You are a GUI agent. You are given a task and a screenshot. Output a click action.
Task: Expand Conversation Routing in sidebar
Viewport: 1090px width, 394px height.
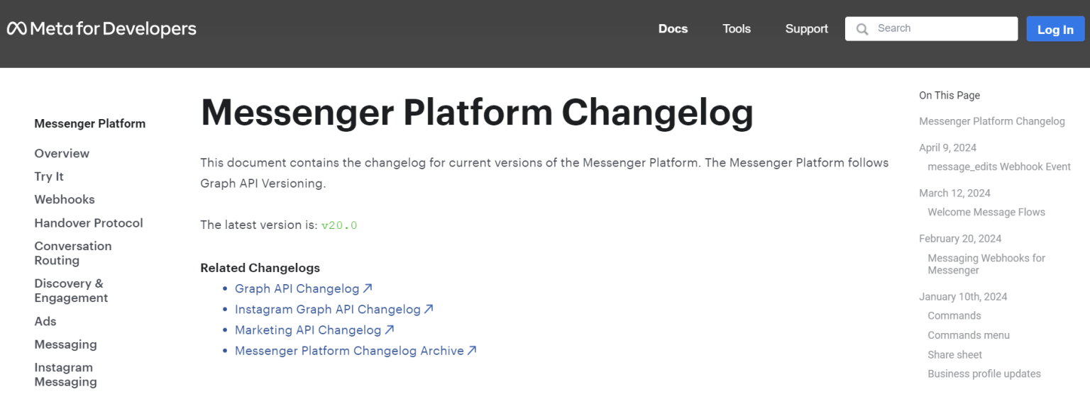(x=73, y=253)
